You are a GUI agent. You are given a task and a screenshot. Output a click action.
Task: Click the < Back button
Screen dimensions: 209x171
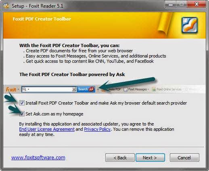coord(120,158)
